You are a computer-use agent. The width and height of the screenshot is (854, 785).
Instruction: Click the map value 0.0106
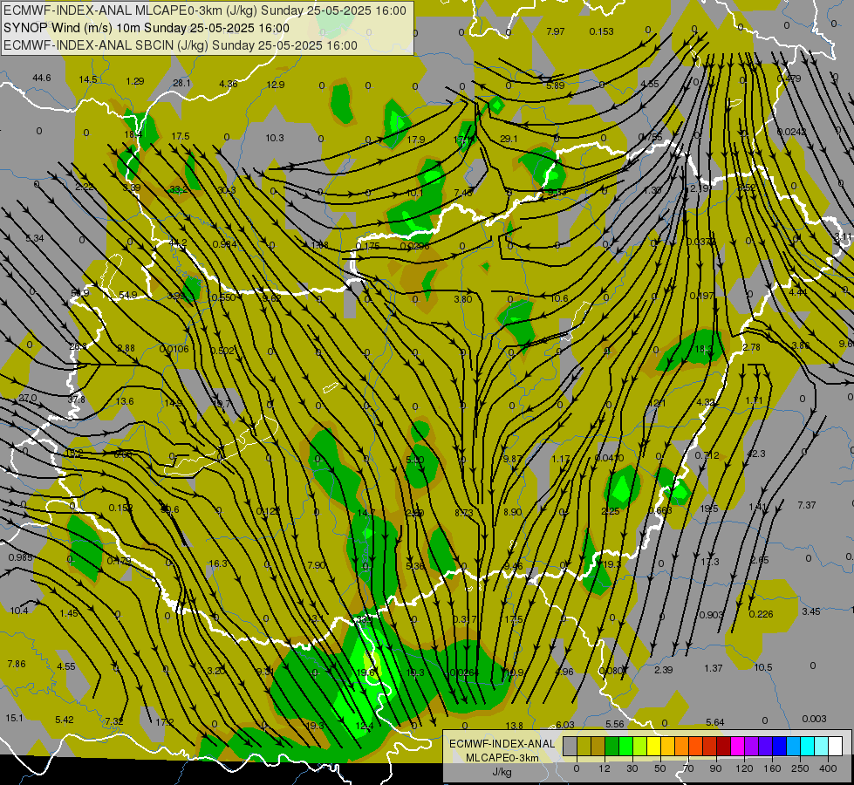174,349
